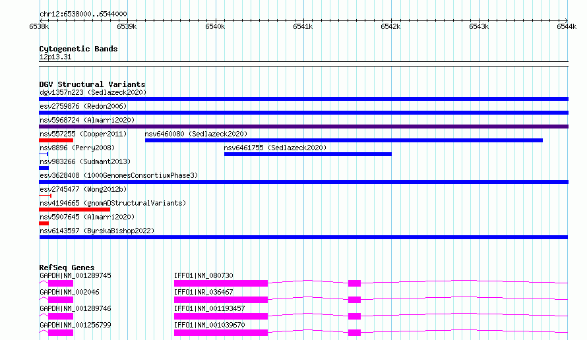Click the 6538k ruler position
Screen dimensions: 587x340
pos(39,26)
